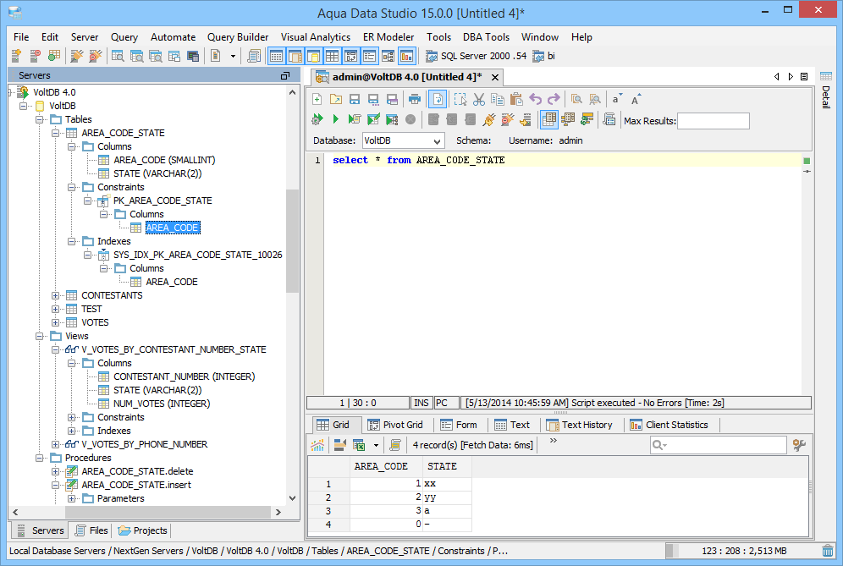
Task: Open the dropdown arrow beside the Excel export icon
Action: click(376, 445)
